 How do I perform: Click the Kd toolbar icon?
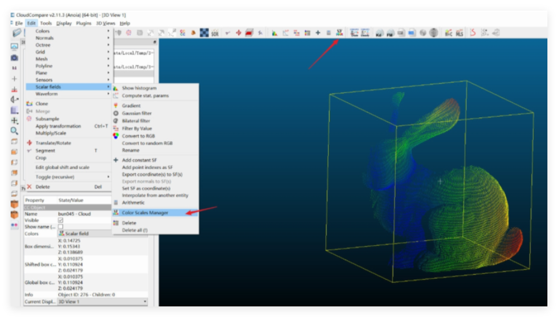(379, 33)
